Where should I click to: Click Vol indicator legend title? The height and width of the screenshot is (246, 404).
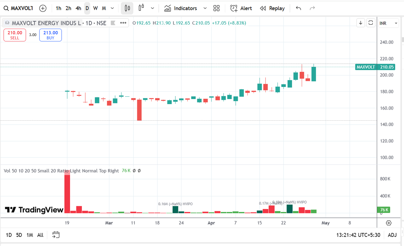61,171
